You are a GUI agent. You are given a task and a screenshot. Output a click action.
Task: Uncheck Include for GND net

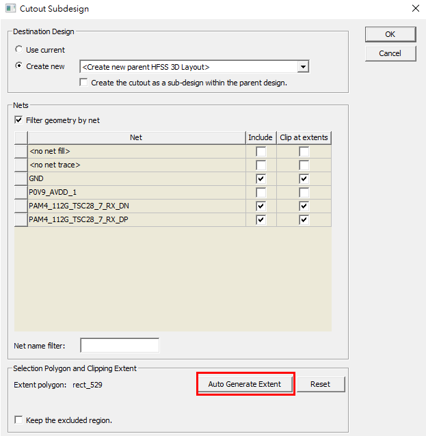[x=261, y=179]
